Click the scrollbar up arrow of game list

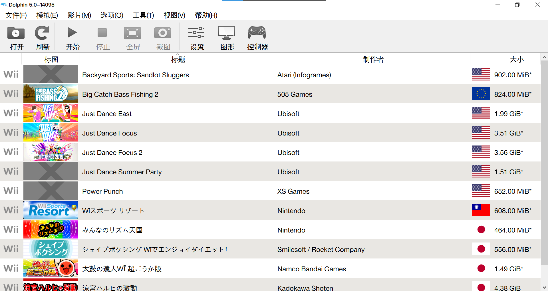pyautogui.click(x=544, y=57)
